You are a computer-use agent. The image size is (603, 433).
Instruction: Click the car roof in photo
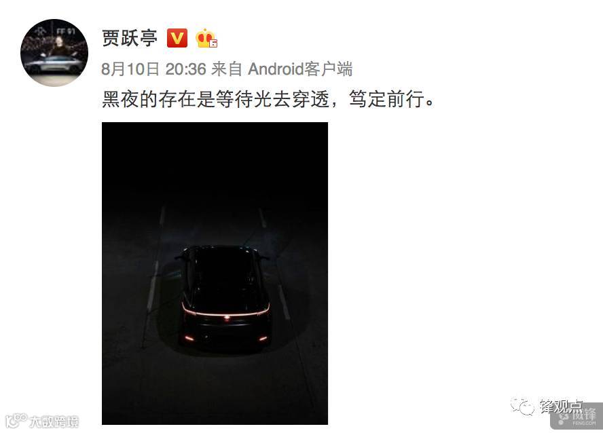tap(223, 269)
